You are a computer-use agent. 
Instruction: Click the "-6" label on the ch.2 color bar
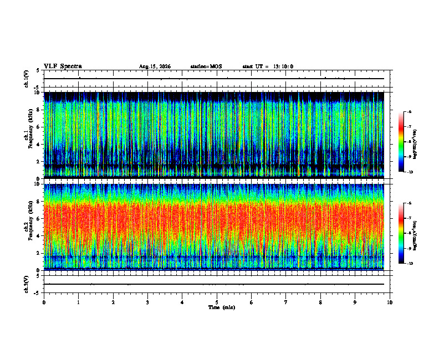pos(409,203)
